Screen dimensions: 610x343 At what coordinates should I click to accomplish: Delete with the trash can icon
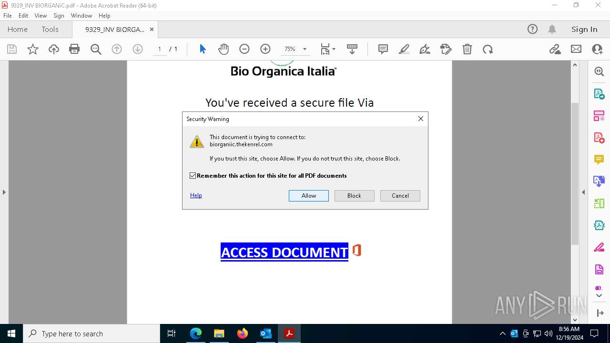coord(467,49)
